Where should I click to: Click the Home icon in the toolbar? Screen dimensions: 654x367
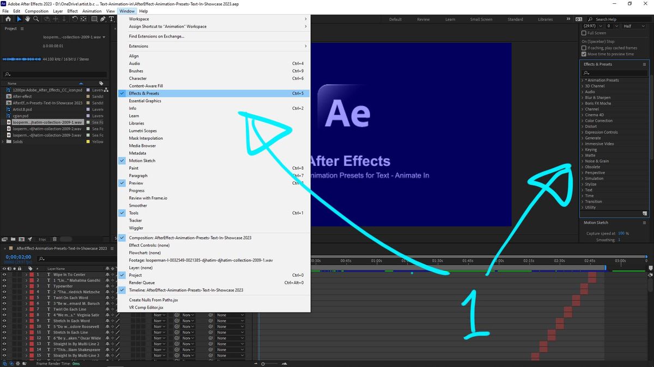[x=8, y=18]
